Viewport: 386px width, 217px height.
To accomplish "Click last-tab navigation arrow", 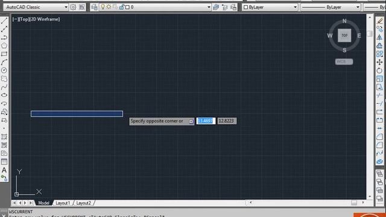I will coord(31,203).
